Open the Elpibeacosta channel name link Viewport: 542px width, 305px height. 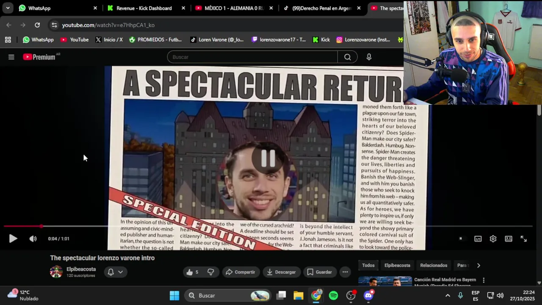click(x=81, y=269)
